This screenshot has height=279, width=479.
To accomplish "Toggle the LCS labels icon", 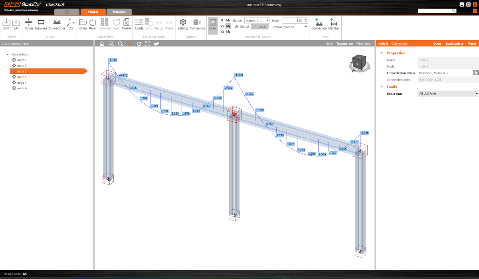I will click(x=71, y=24).
